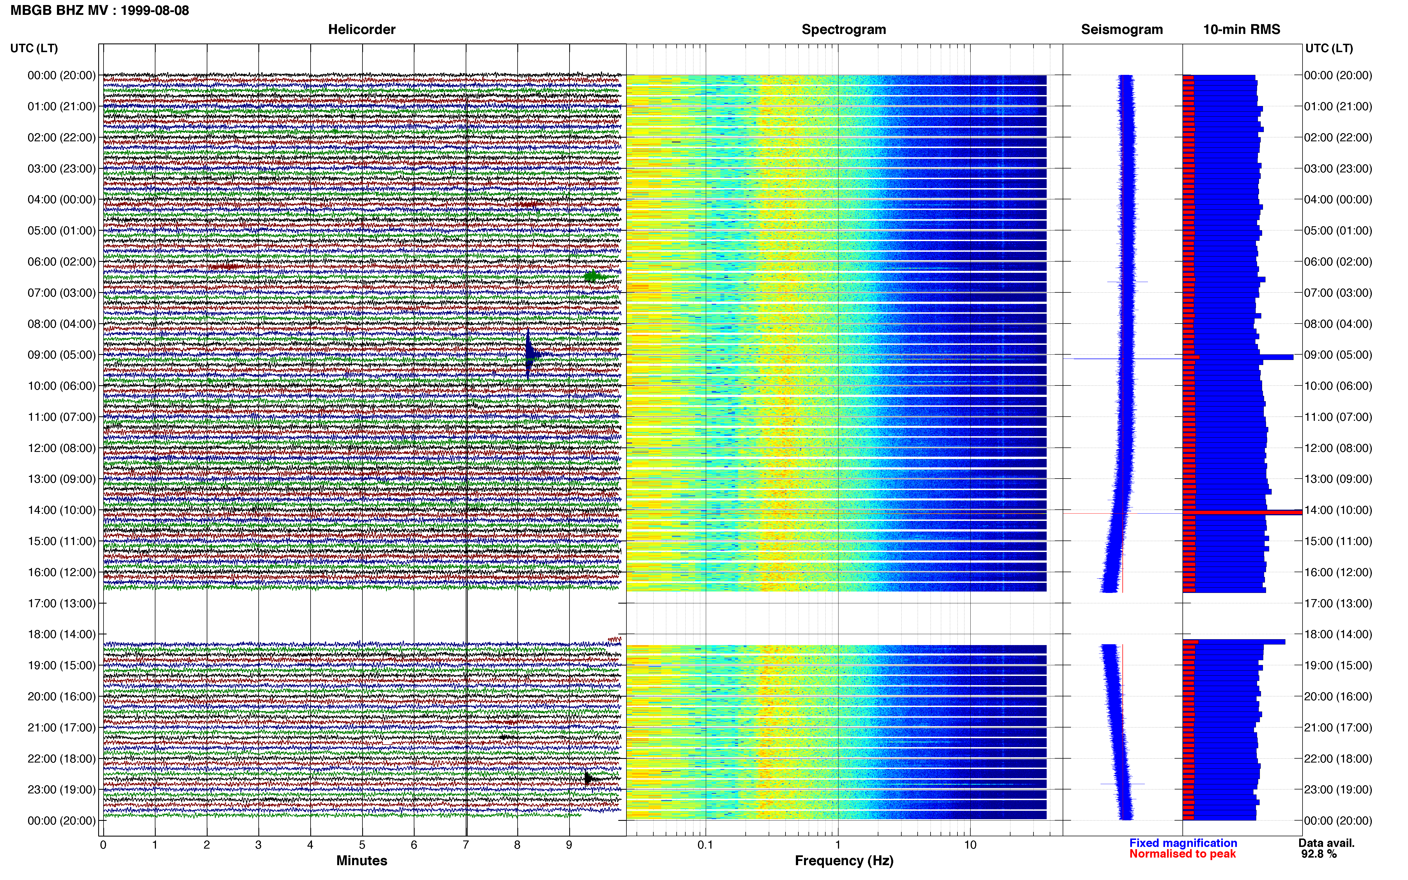
Task: Click left time label '06:00 (02:00)'
Action: (62, 261)
